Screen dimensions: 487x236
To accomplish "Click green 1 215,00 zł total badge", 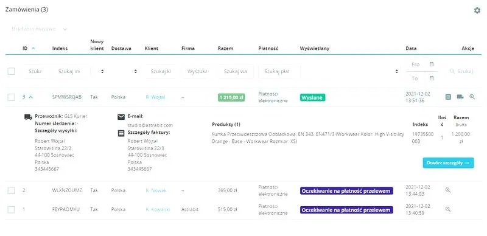I will (x=231, y=97).
